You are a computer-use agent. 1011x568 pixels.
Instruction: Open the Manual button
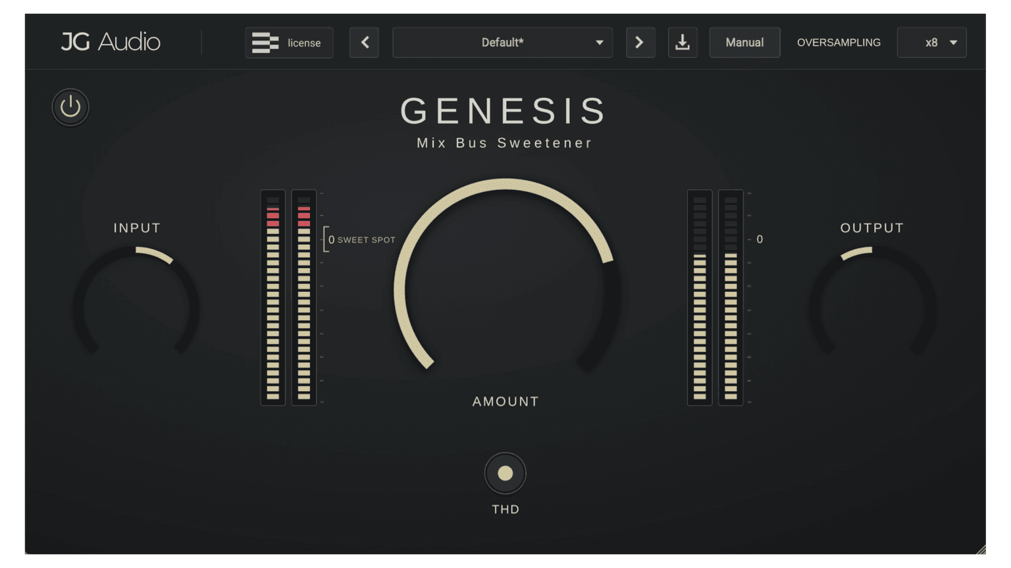(x=744, y=43)
